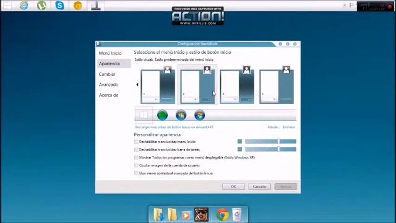
Task: Open the plain yellow folder in the dock
Action: (172, 214)
